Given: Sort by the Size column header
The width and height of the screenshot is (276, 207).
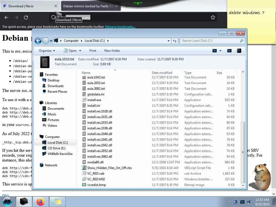Looking at the screenshot, I should (x=219, y=73).
